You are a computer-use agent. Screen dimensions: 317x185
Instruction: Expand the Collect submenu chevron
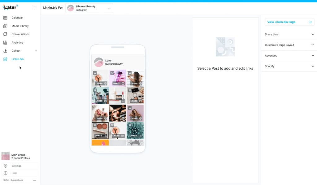[x=36, y=51]
